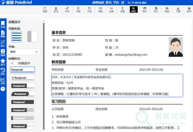Click the 下载 download icon
This screenshot has height=132, width=193.
point(178,10)
